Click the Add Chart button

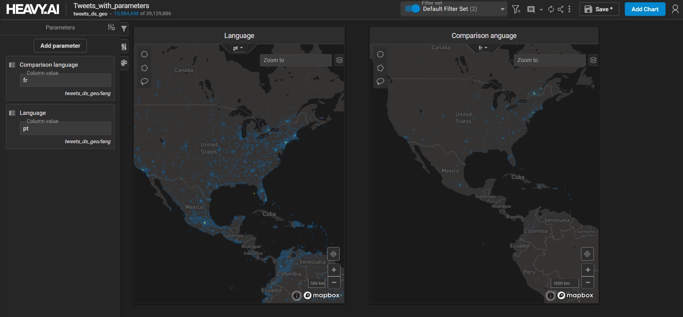645,9
